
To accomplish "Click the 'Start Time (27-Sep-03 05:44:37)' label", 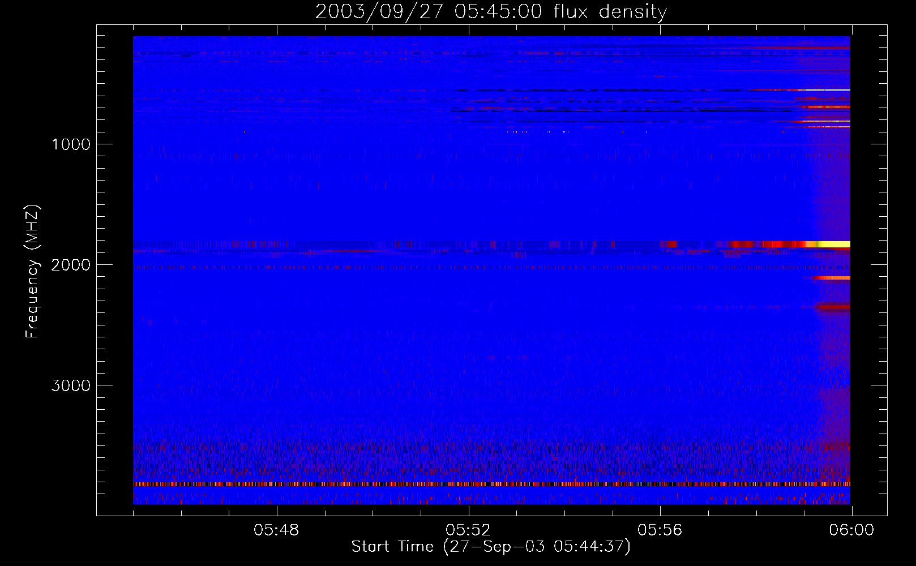I will (x=491, y=547).
